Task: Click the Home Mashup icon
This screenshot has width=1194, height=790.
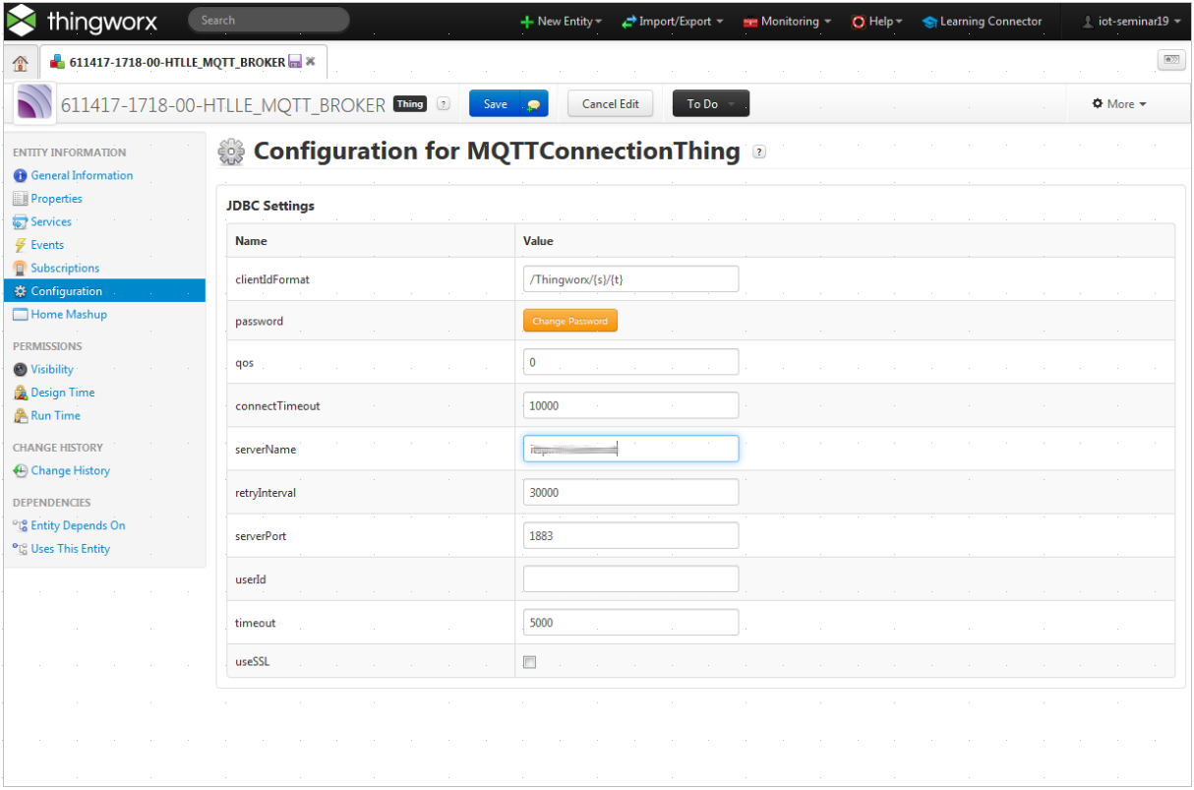Action: pos(20,315)
